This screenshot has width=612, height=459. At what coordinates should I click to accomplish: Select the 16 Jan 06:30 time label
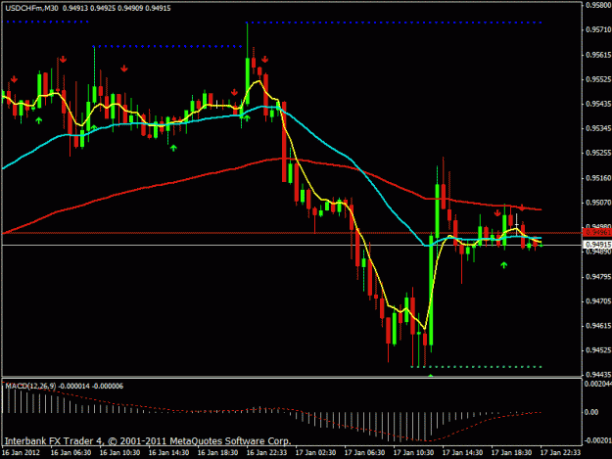point(71,453)
